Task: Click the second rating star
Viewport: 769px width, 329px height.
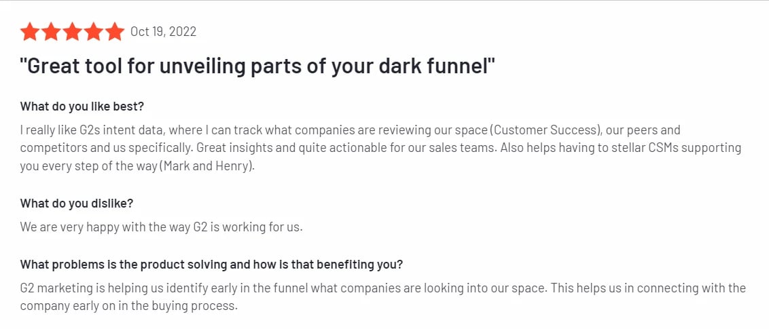Action: pos(51,32)
